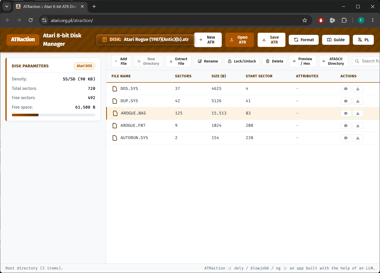Viewport: 380px width, 273px height.
Task: Format the disk
Action: (304, 40)
